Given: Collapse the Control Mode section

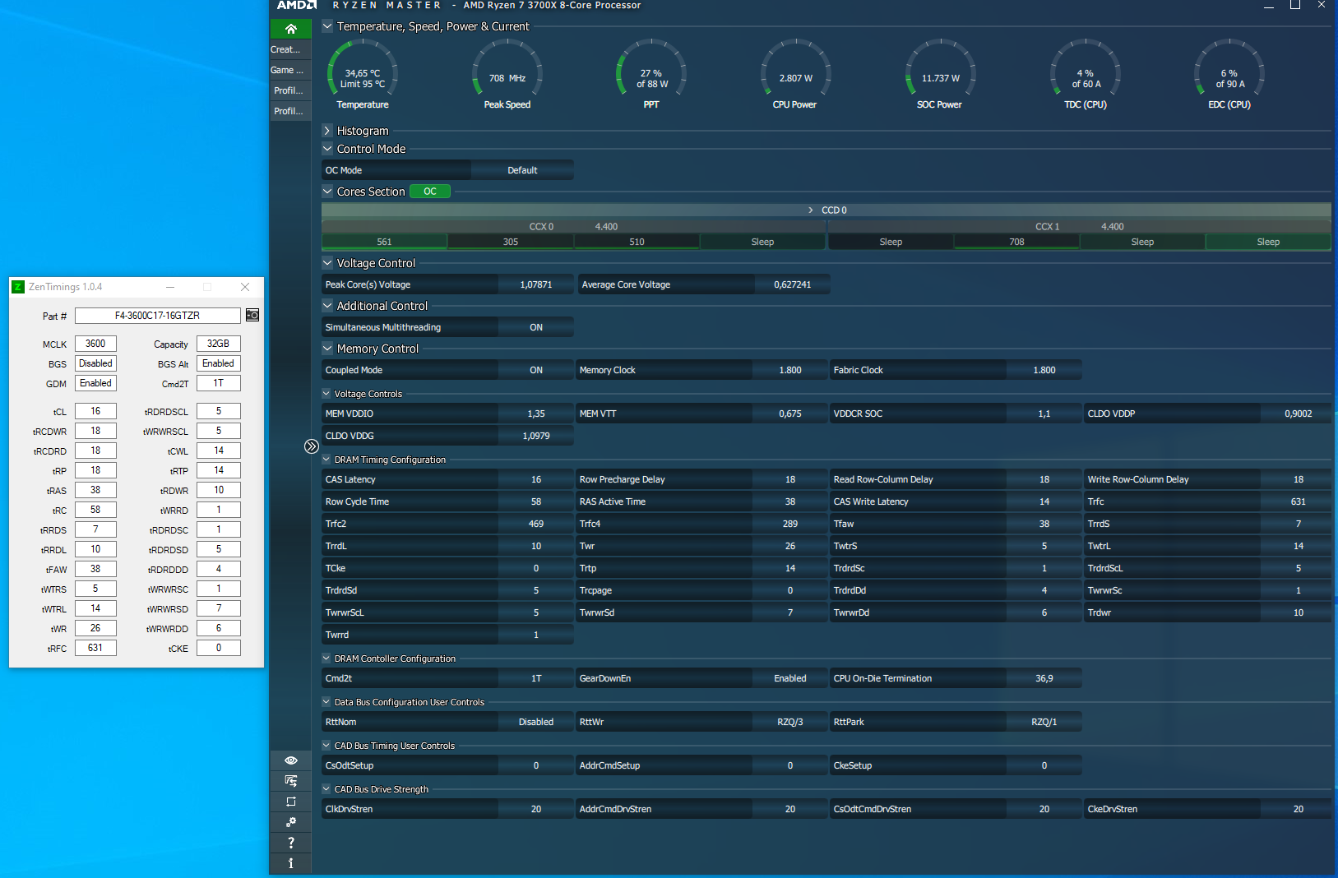Looking at the screenshot, I should click(x=327, y=149).
